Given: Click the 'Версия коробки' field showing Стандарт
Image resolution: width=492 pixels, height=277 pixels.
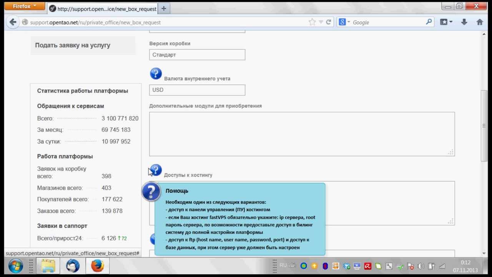Looking at the screenshot, I should click(x=197, y=55).
